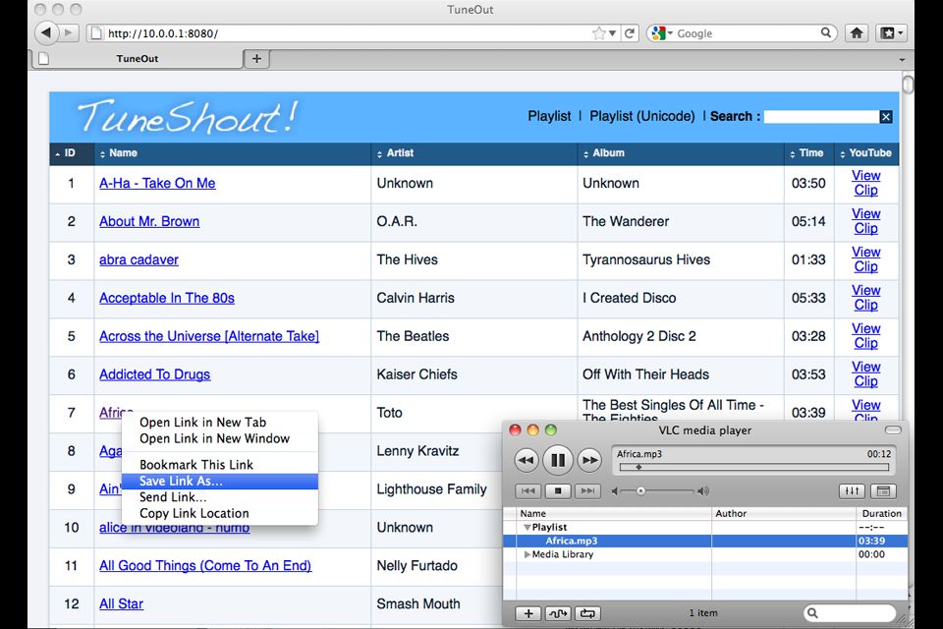Fast forward the track in VLC
The image size is (943, 629).
pos(589,461)
